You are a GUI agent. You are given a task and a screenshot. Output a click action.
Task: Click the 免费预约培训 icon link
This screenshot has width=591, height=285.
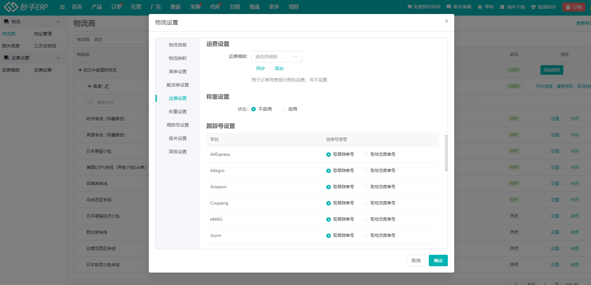410,7
